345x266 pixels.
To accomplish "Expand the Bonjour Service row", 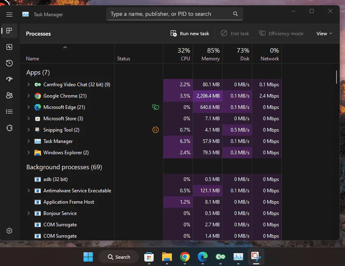I will coord(29,213).
